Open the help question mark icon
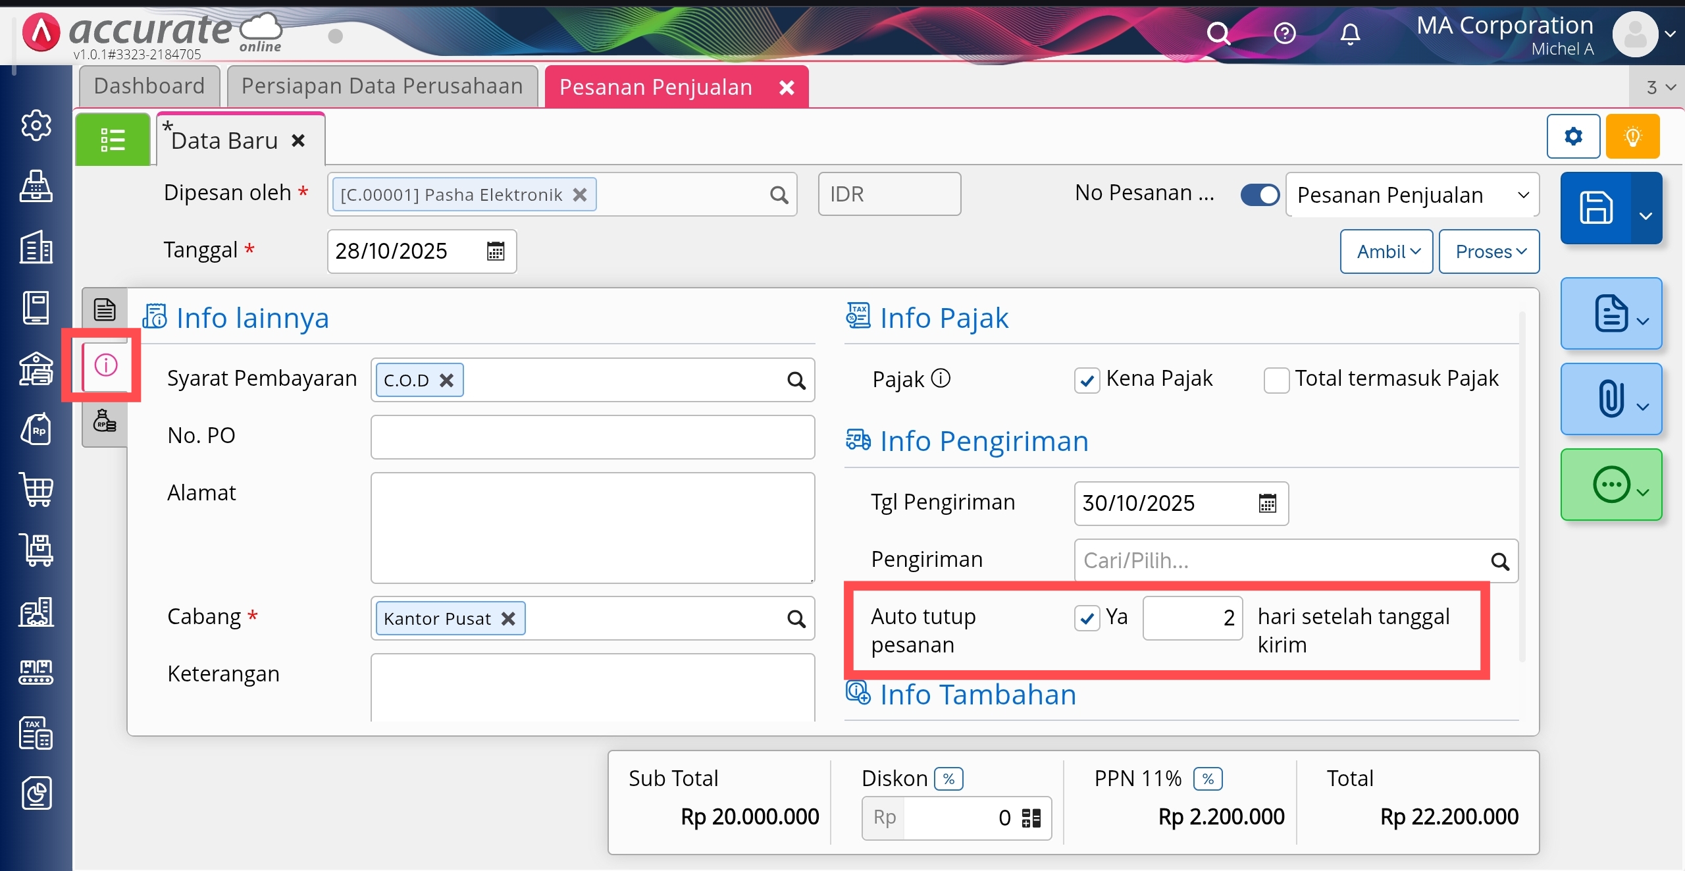 1284,33
